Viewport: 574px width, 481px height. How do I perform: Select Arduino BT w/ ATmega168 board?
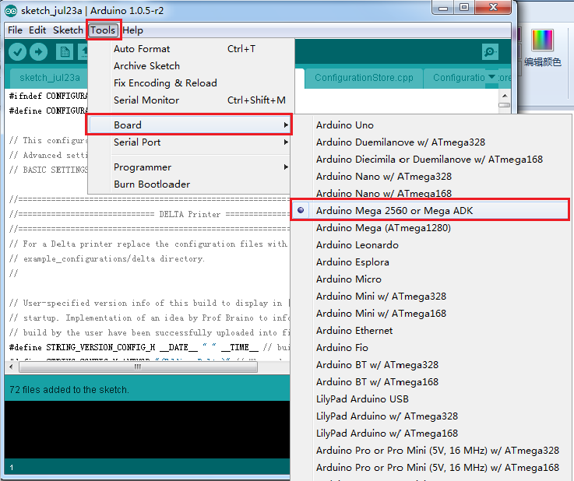click(x=430, y=382)
